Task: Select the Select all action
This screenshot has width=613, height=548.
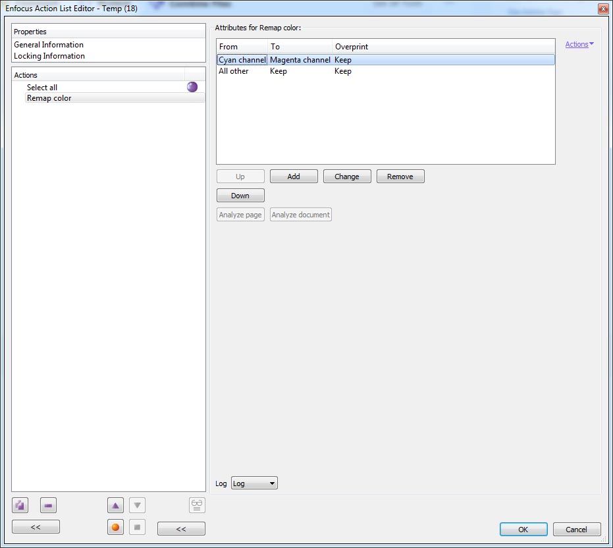Action: pyautogui.click(x=42, y=87)
